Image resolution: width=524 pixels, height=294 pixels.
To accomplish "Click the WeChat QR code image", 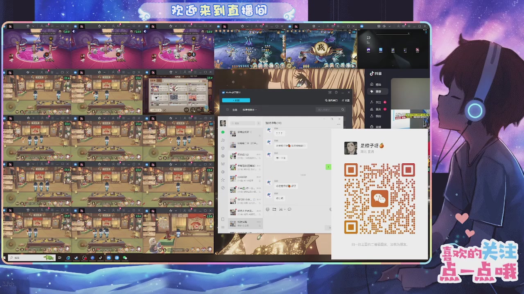I will (x=380, y=199).
